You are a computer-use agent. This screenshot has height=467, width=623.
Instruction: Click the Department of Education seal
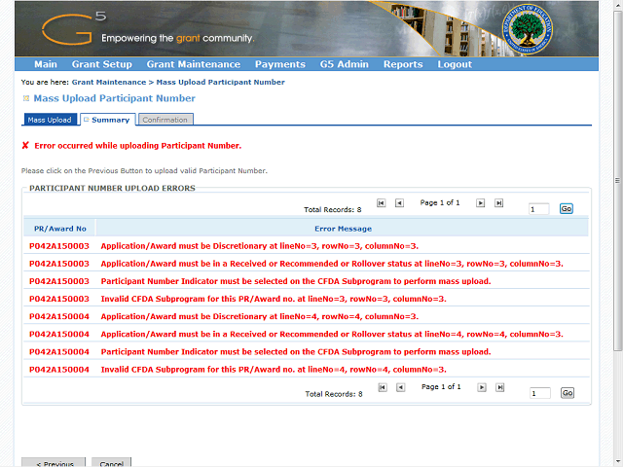click(528, 30)
